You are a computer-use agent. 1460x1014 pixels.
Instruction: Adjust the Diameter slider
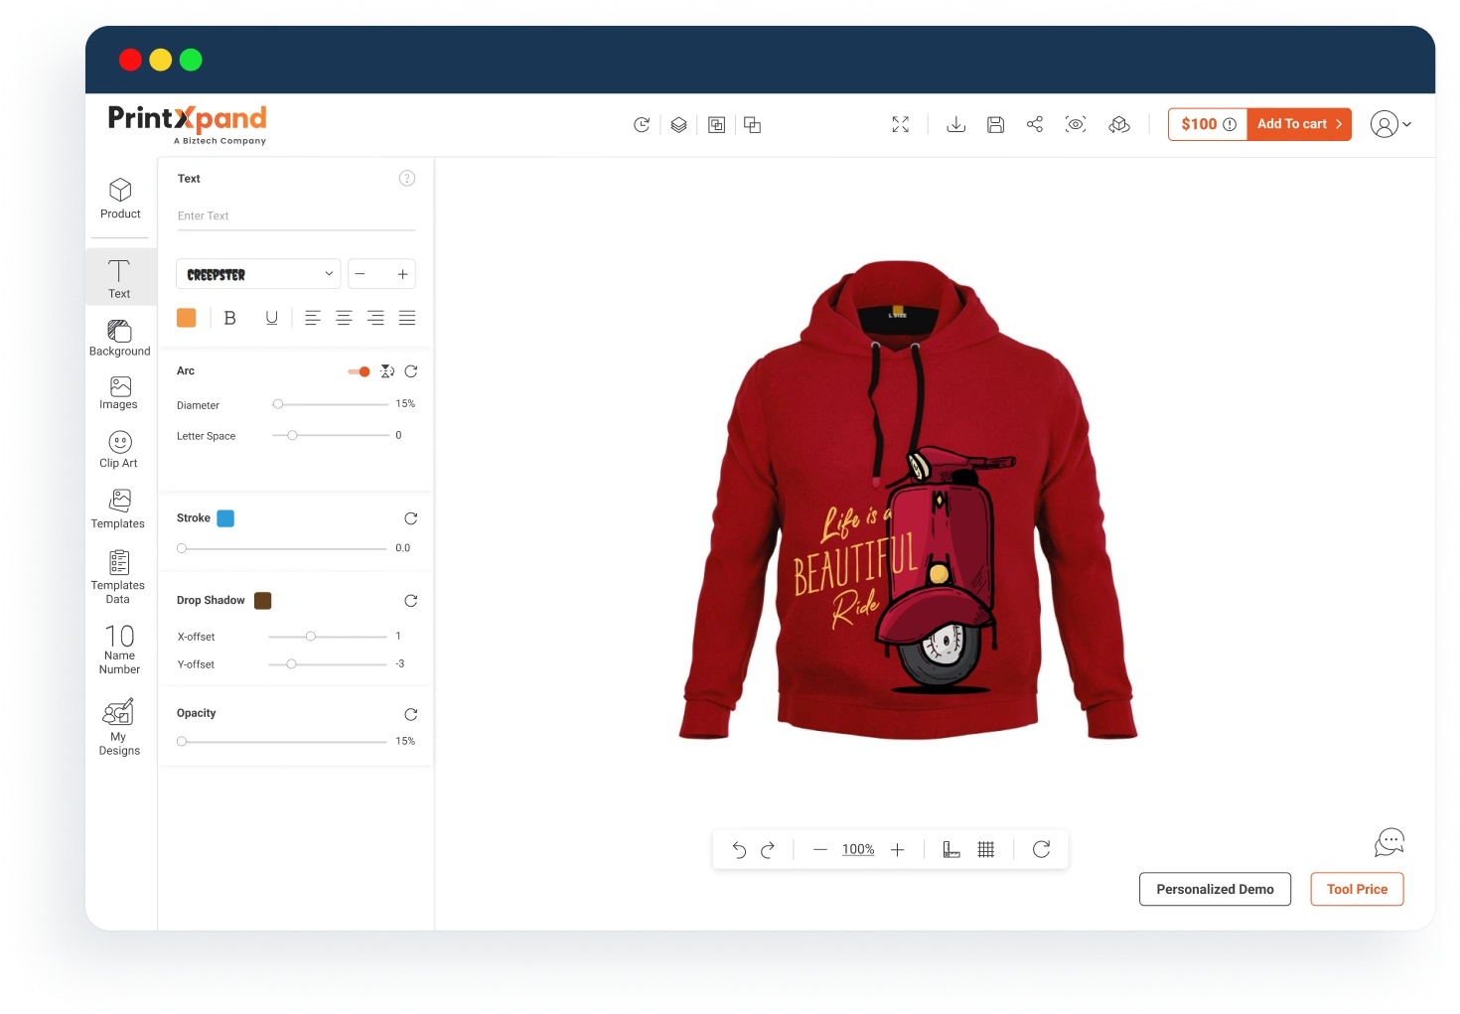[331, 404]
